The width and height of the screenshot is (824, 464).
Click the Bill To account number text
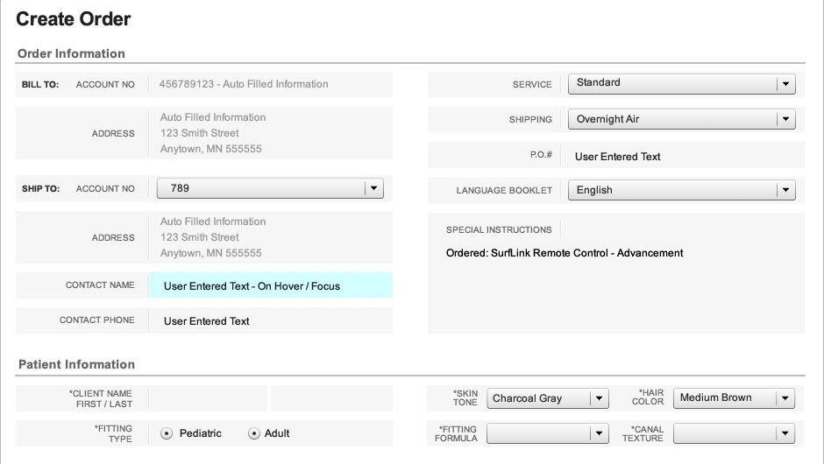coord(244,84)
